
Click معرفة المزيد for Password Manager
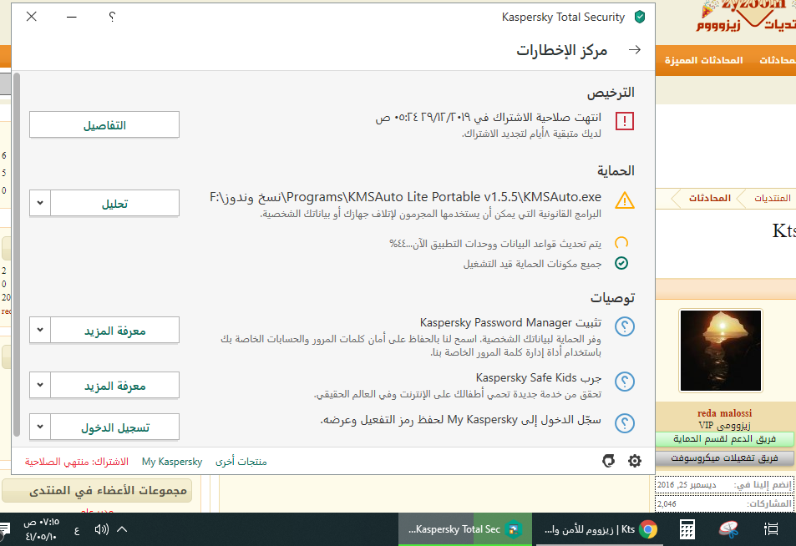pyautogui.click(x=114, y=331)
